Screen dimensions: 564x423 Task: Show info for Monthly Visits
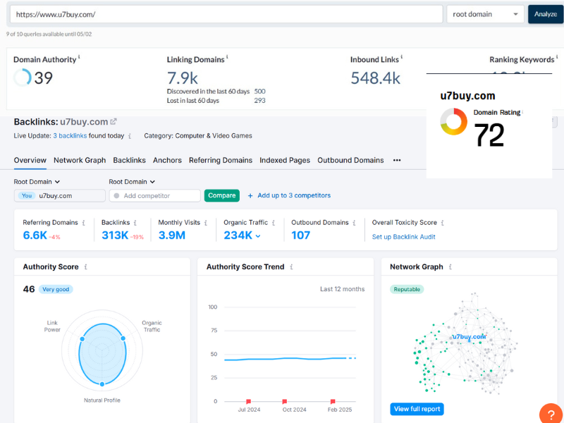(x=206, y=223)
